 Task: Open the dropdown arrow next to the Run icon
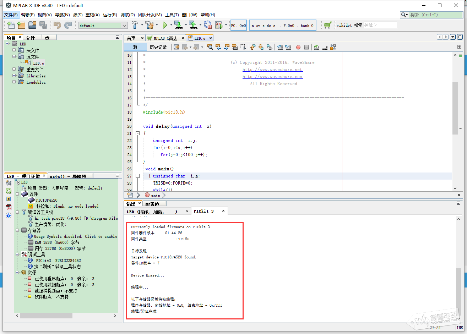(171, 25)
